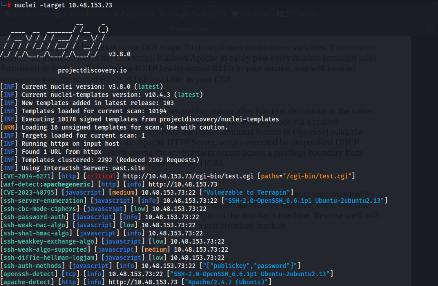
Task: Click the 'ssh-weakkey-exchange-algo' template ID
Action: (49, 241)
